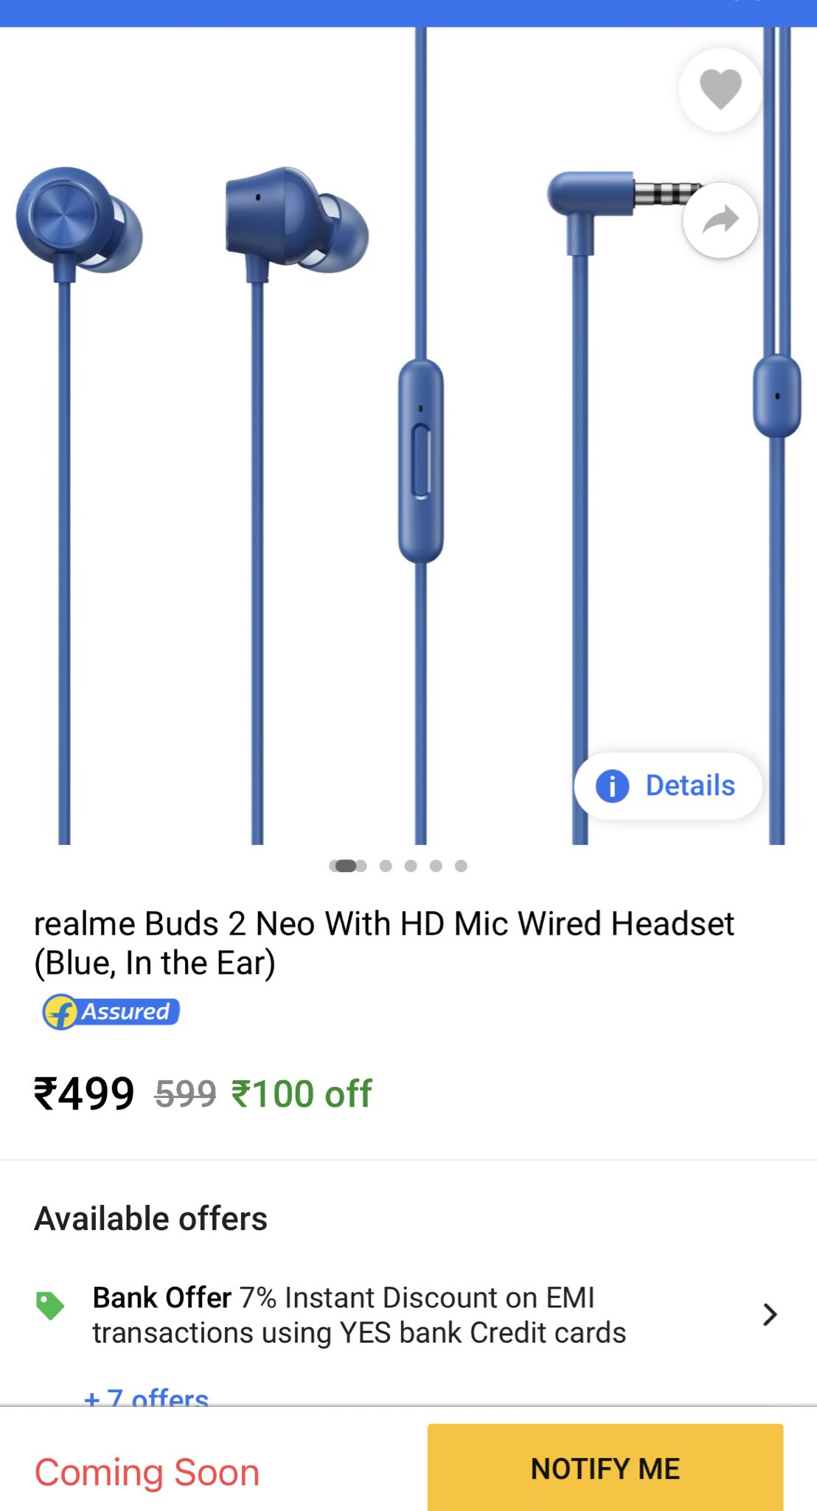Click the Available offers heading

coord(151,1219)
